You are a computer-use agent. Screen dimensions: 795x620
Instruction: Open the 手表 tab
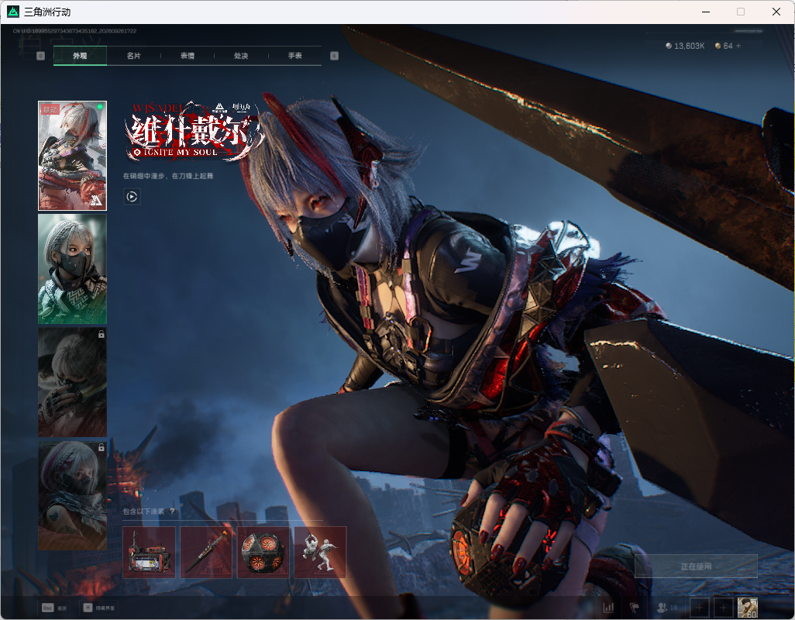click(295, 56)
